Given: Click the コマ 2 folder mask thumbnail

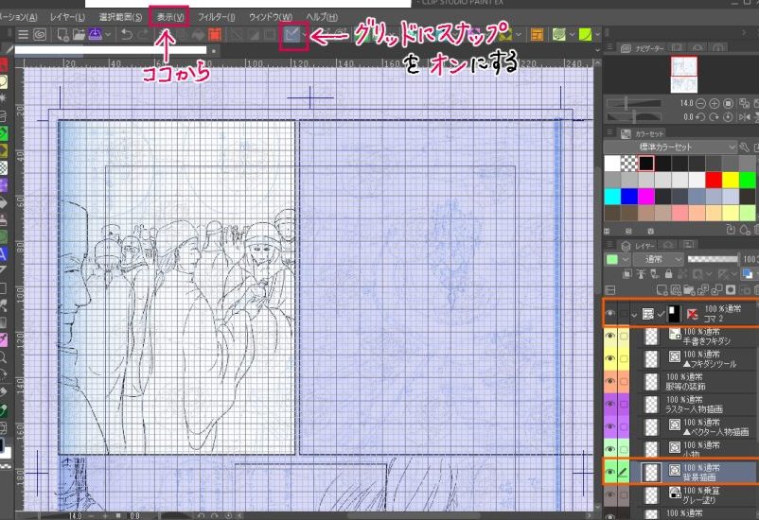Looking at the screenshot, I should point(673,315).
